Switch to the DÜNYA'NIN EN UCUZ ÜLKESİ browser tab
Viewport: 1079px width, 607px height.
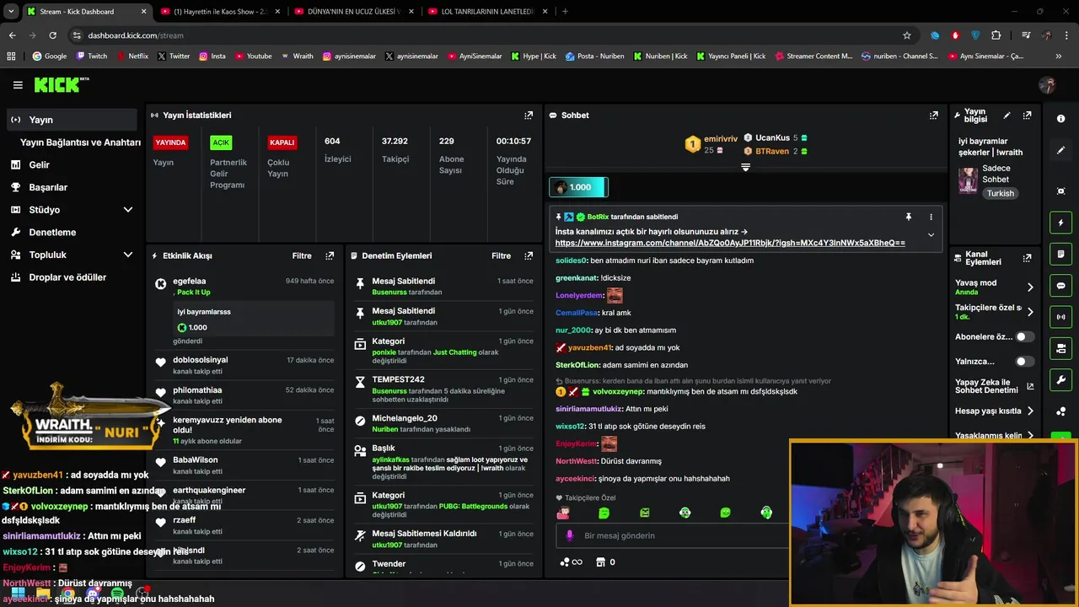click(352, 12)
